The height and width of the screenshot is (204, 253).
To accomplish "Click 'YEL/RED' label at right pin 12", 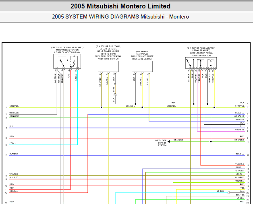I will 240,164.
